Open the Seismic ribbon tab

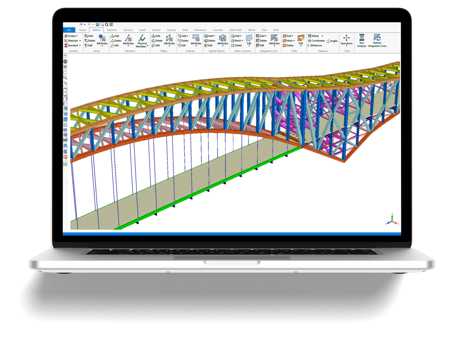[x=156, y=30]
